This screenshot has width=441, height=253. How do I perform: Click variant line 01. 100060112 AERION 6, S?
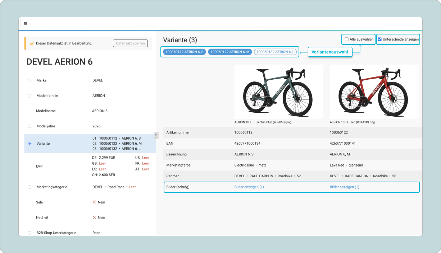117,138
